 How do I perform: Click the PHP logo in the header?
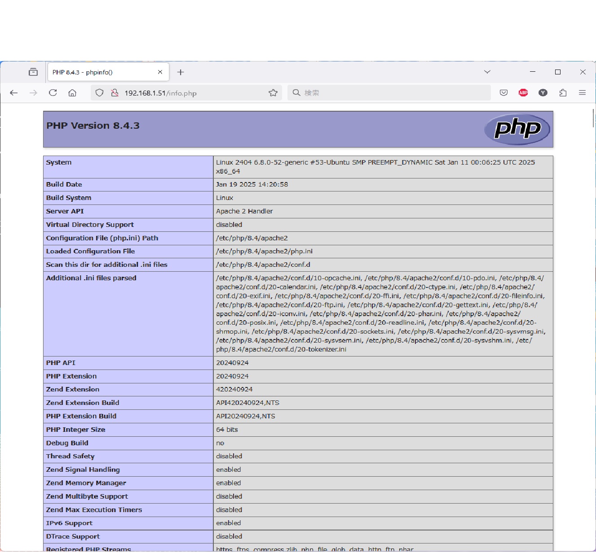pos(517,129)
